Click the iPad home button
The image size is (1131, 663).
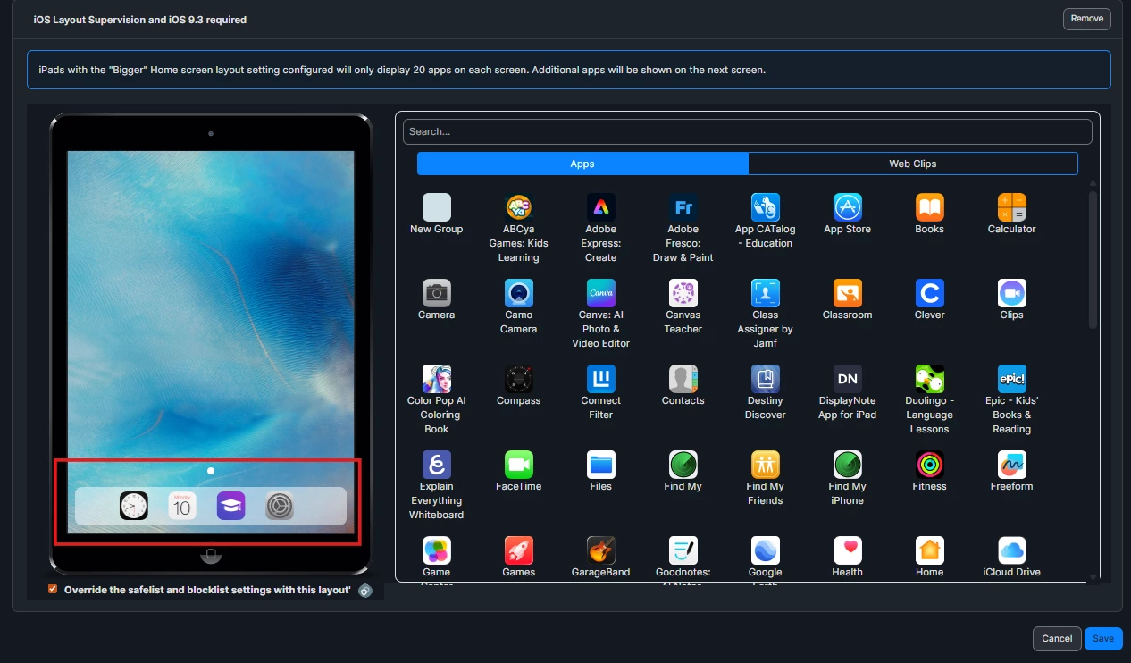coord(210,557)
